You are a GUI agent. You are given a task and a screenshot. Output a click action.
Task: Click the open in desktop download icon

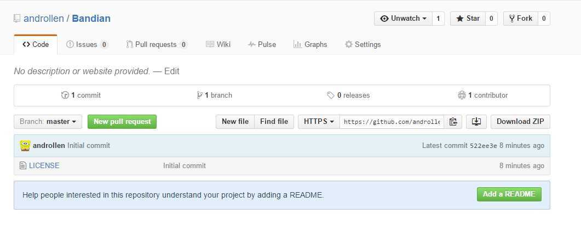pyautogui.click(x=476, y=122)
